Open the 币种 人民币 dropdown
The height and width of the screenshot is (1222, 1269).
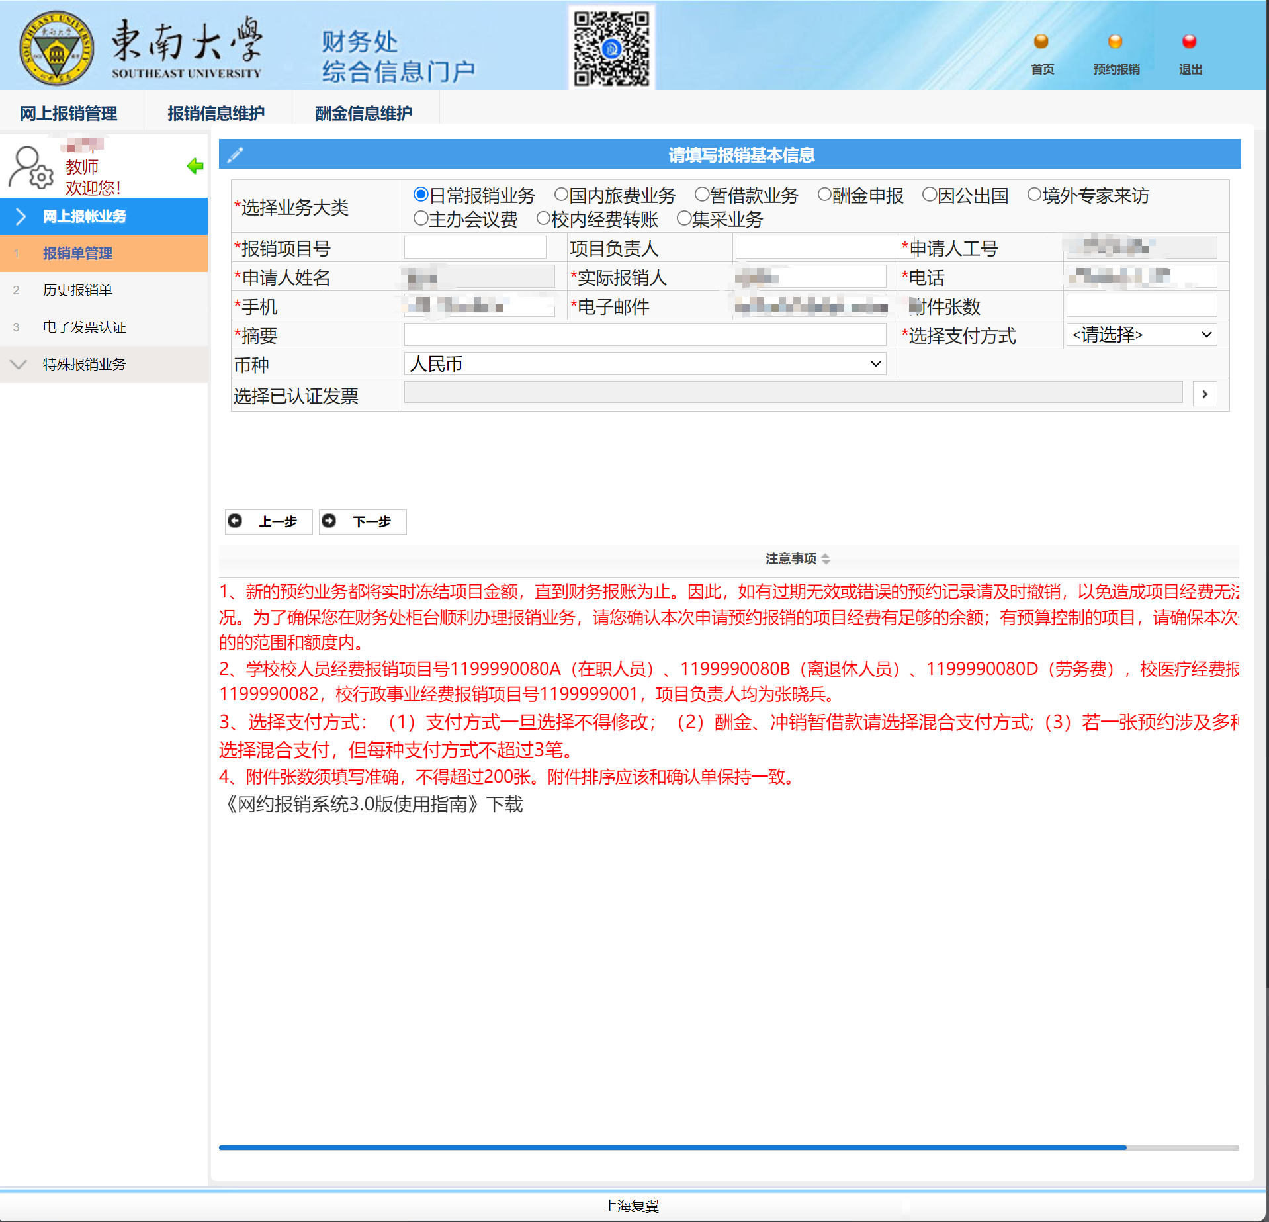click(x=644, y=364)
